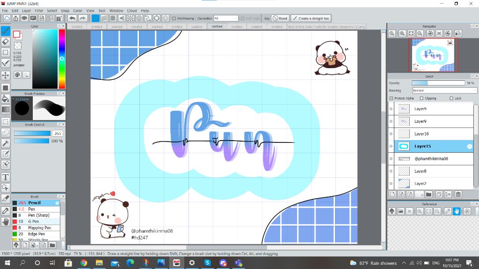The height and width of the screenshot is (269, 479).
Task: Click Create a straight line button
Action: 311,18
